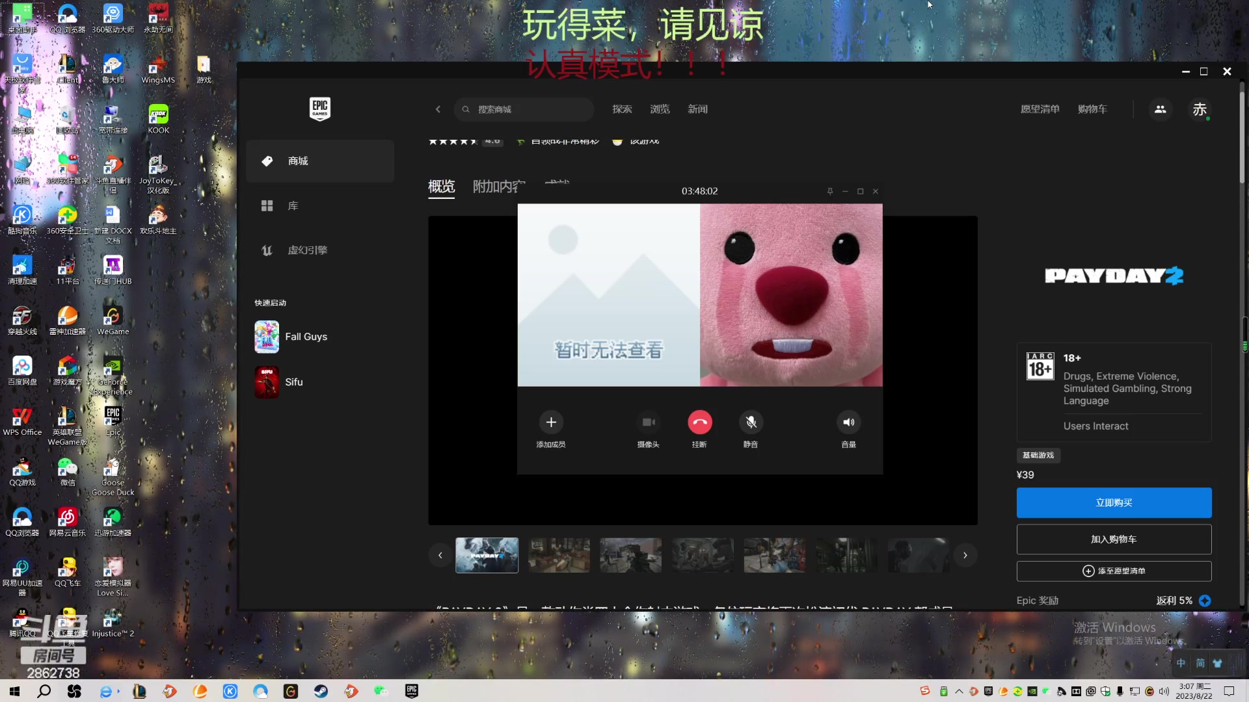Open the GeForce Experience desktop shortcut
Viewport: 1249px width, 702px height.
point(113,376)
